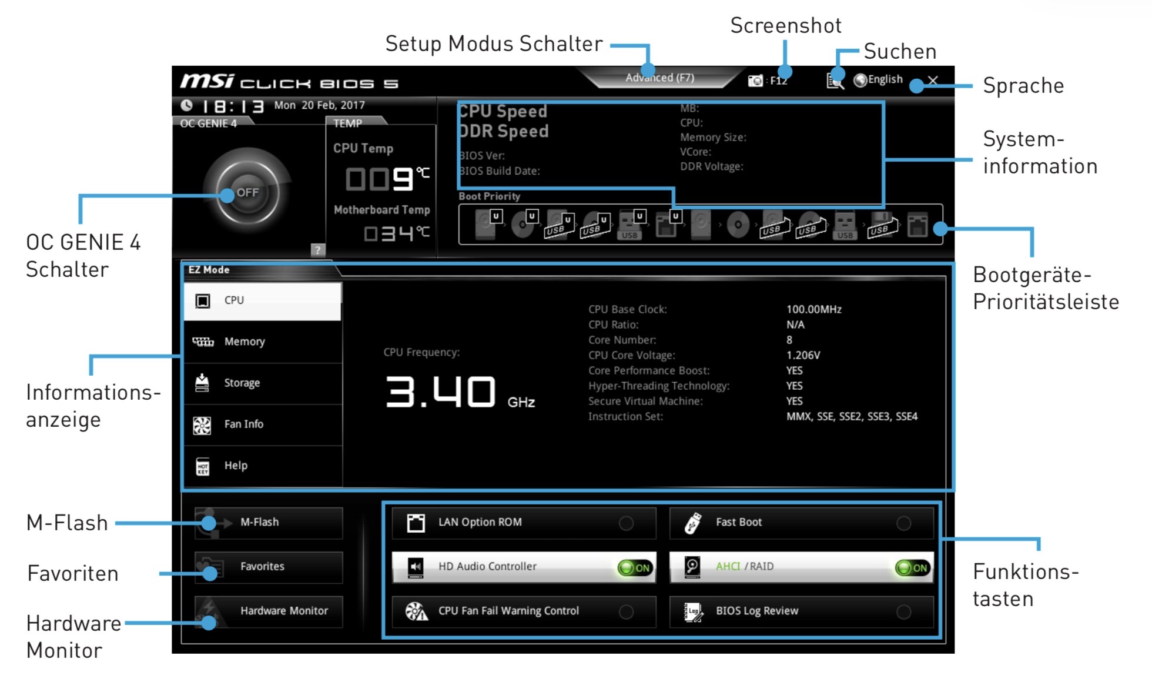This screenshot has width=1152, height=692.
Task: Click the OC GENIE 4 panel label
Action: (x=209, y=123)
